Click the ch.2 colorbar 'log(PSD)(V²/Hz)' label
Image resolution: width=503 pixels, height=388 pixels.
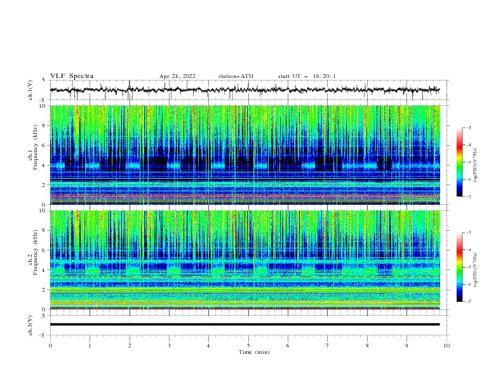[x=476, y=270]
